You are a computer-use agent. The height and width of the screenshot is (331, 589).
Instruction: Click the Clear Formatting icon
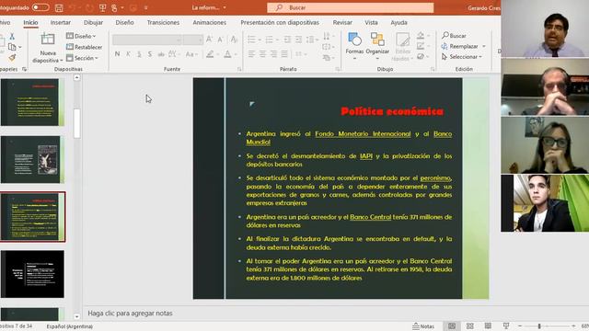click(234, 39)
